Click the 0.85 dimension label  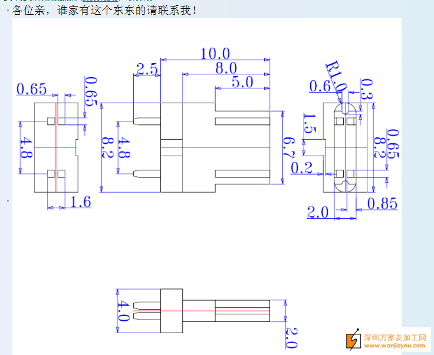tap(382, 203)
